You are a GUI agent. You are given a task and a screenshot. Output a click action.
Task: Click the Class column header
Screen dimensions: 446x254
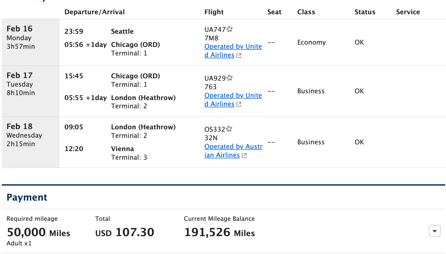(306, 12)
